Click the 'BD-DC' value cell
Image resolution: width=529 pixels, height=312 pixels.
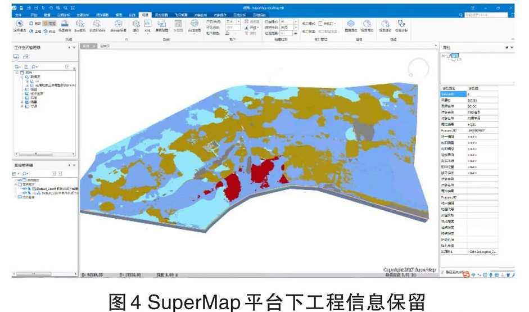coord(482,106)
